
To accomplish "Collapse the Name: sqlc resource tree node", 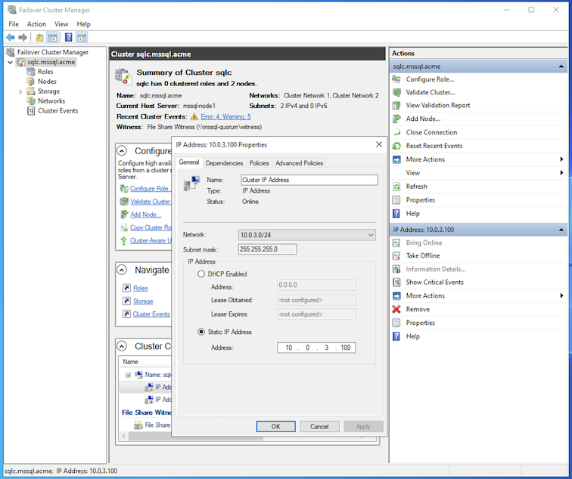I will click(x=128, y=375).
